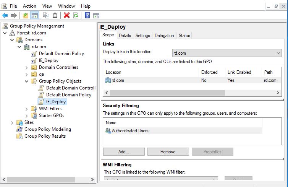Switch to the Settings tab
The image size is (288, 187).
142,36
